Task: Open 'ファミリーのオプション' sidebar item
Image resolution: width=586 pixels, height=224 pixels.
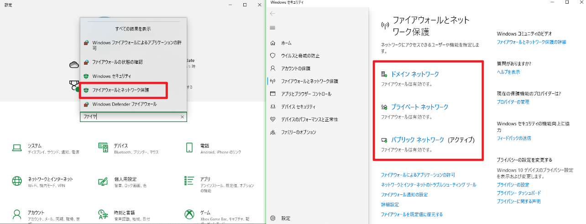Action: click(298, 132)
